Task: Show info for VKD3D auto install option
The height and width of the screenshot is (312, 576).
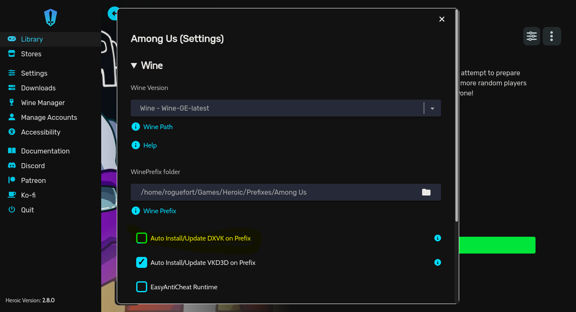Action: 438,262
